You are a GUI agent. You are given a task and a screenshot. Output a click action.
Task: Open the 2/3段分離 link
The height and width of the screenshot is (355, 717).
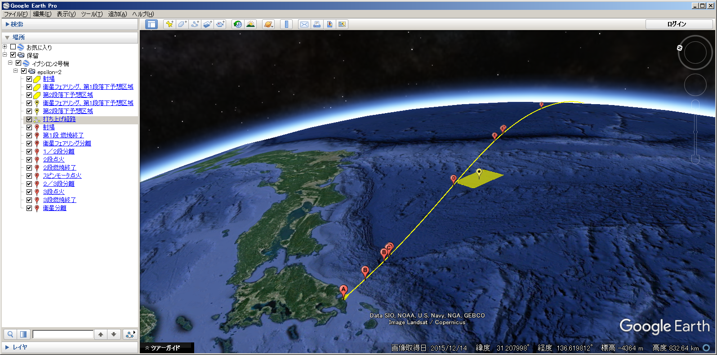(59, 184)
